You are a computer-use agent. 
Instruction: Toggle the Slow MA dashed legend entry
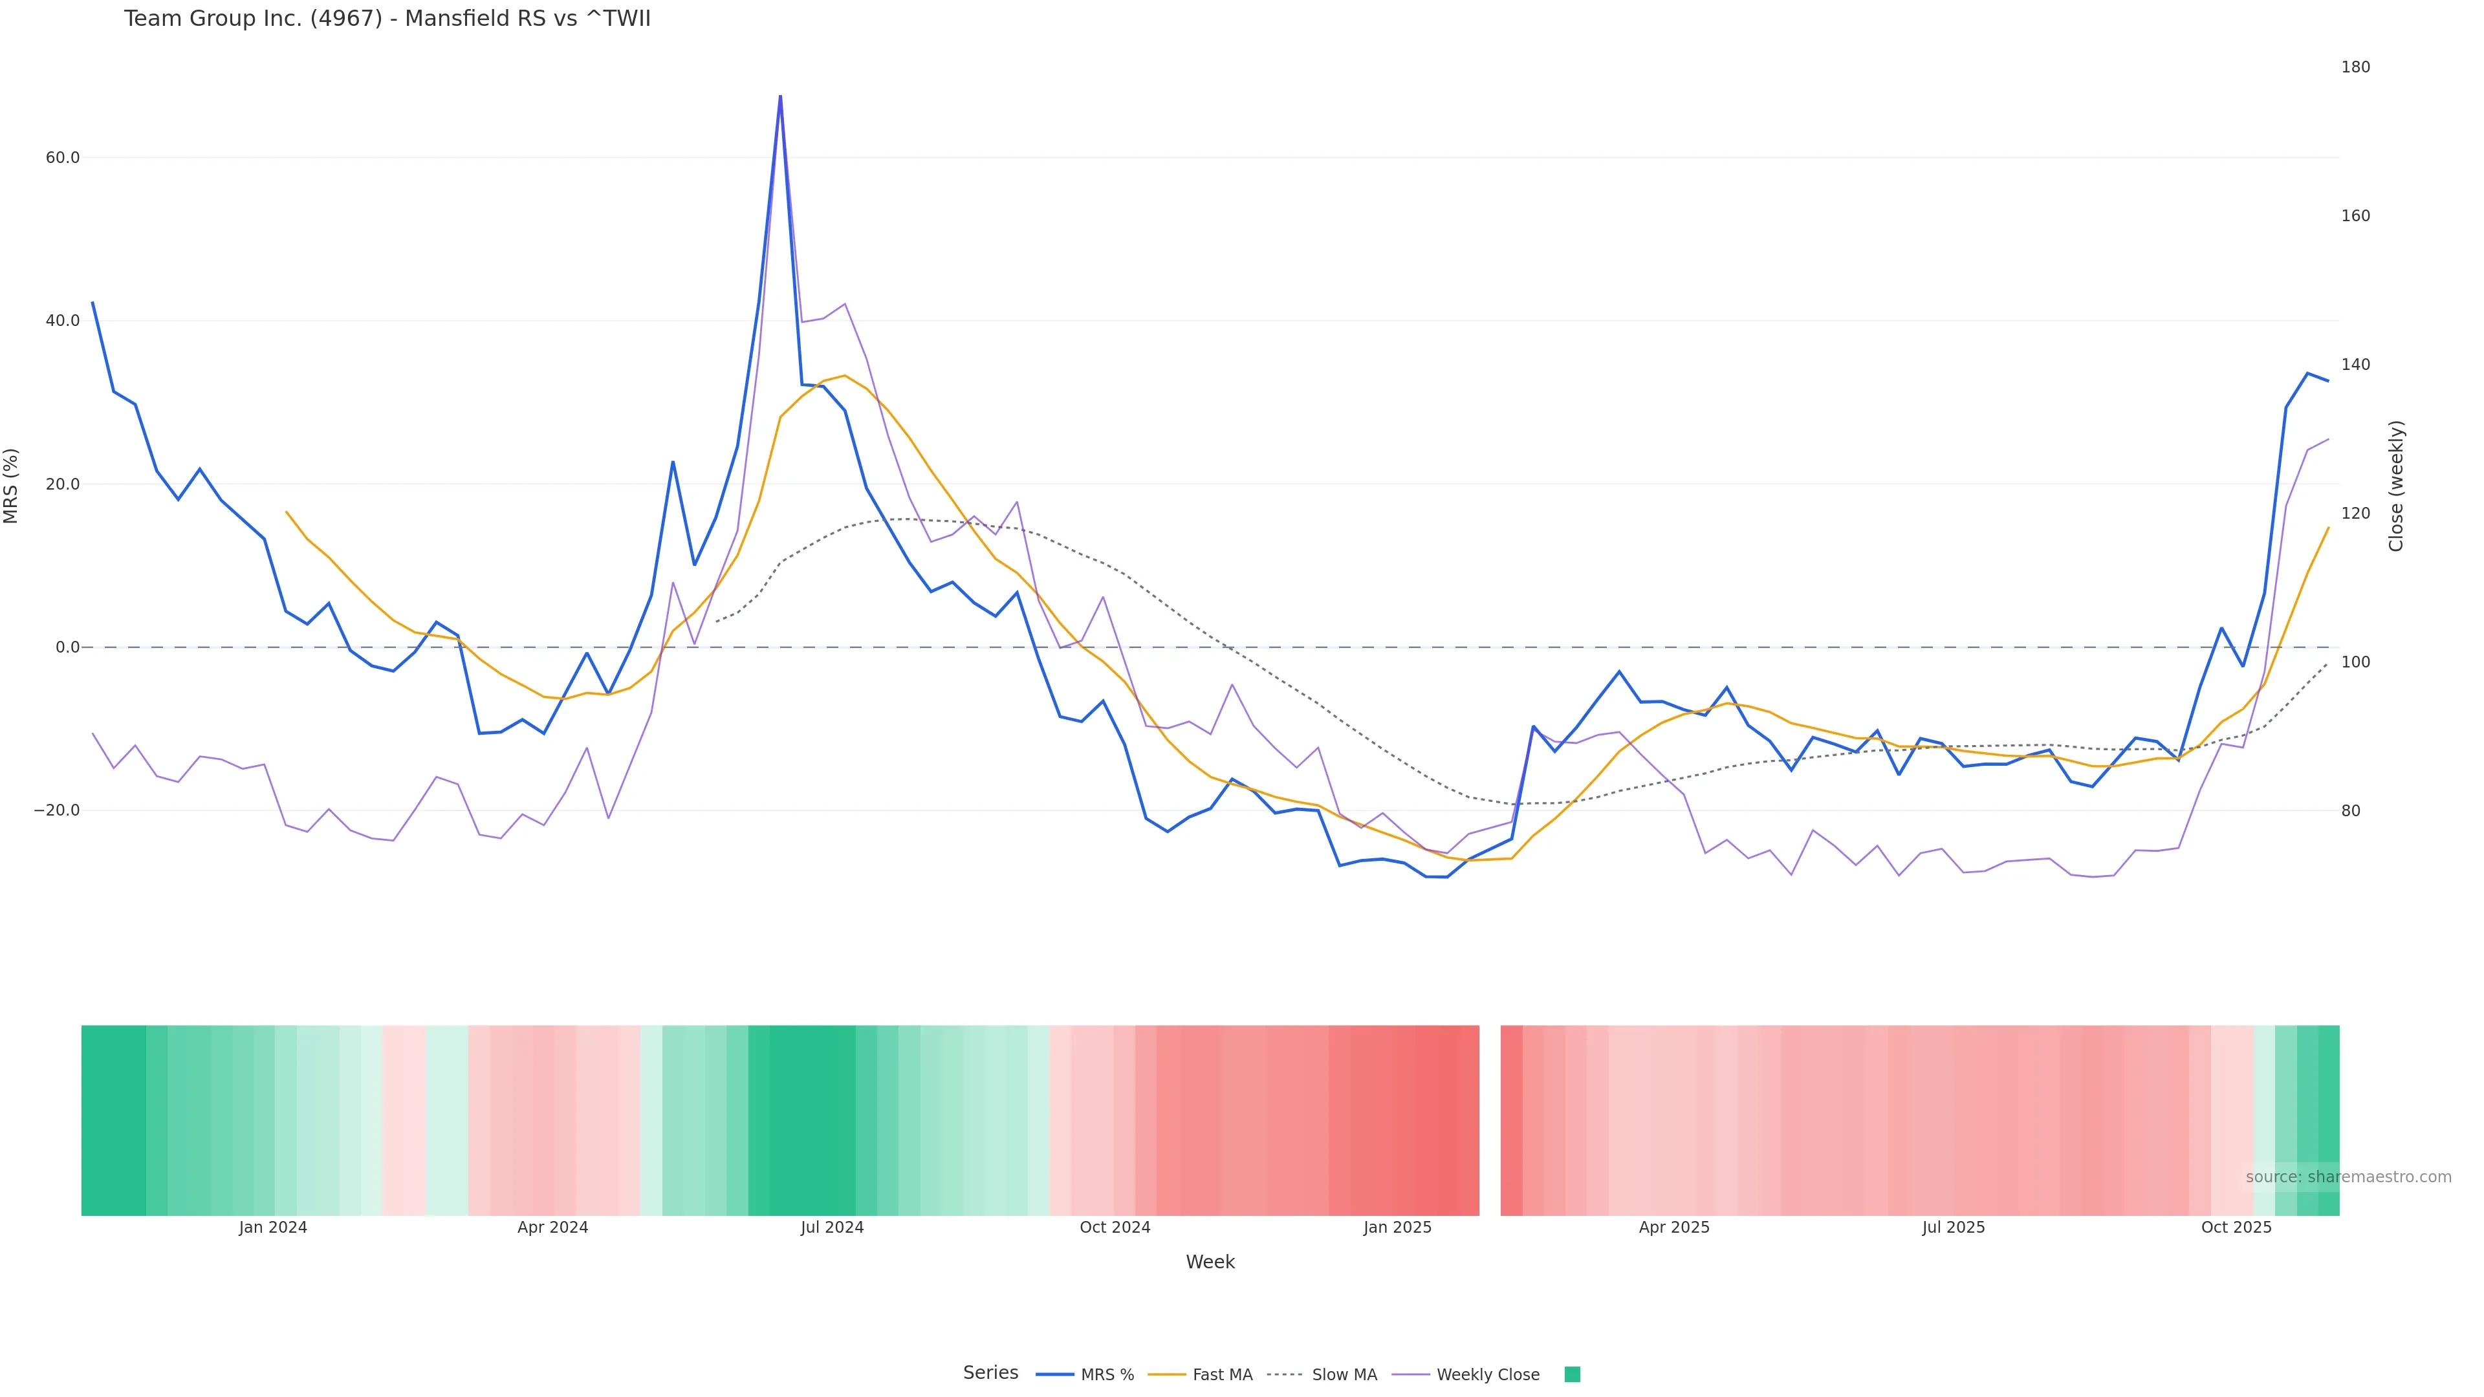tap(1344, 1375)
